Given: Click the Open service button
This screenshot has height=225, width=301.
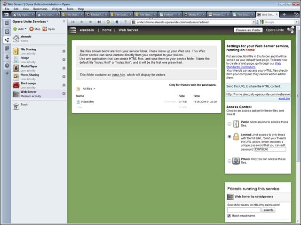Looking at the screenshot, I should click(x=49, y=29).
